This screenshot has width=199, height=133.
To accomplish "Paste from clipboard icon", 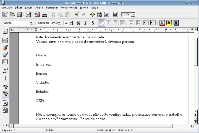I will point(68,14).
